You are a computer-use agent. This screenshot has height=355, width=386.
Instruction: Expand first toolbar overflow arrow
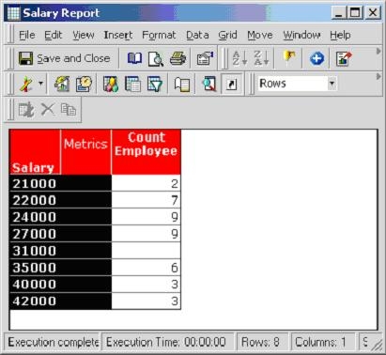(x=378, y=51)
